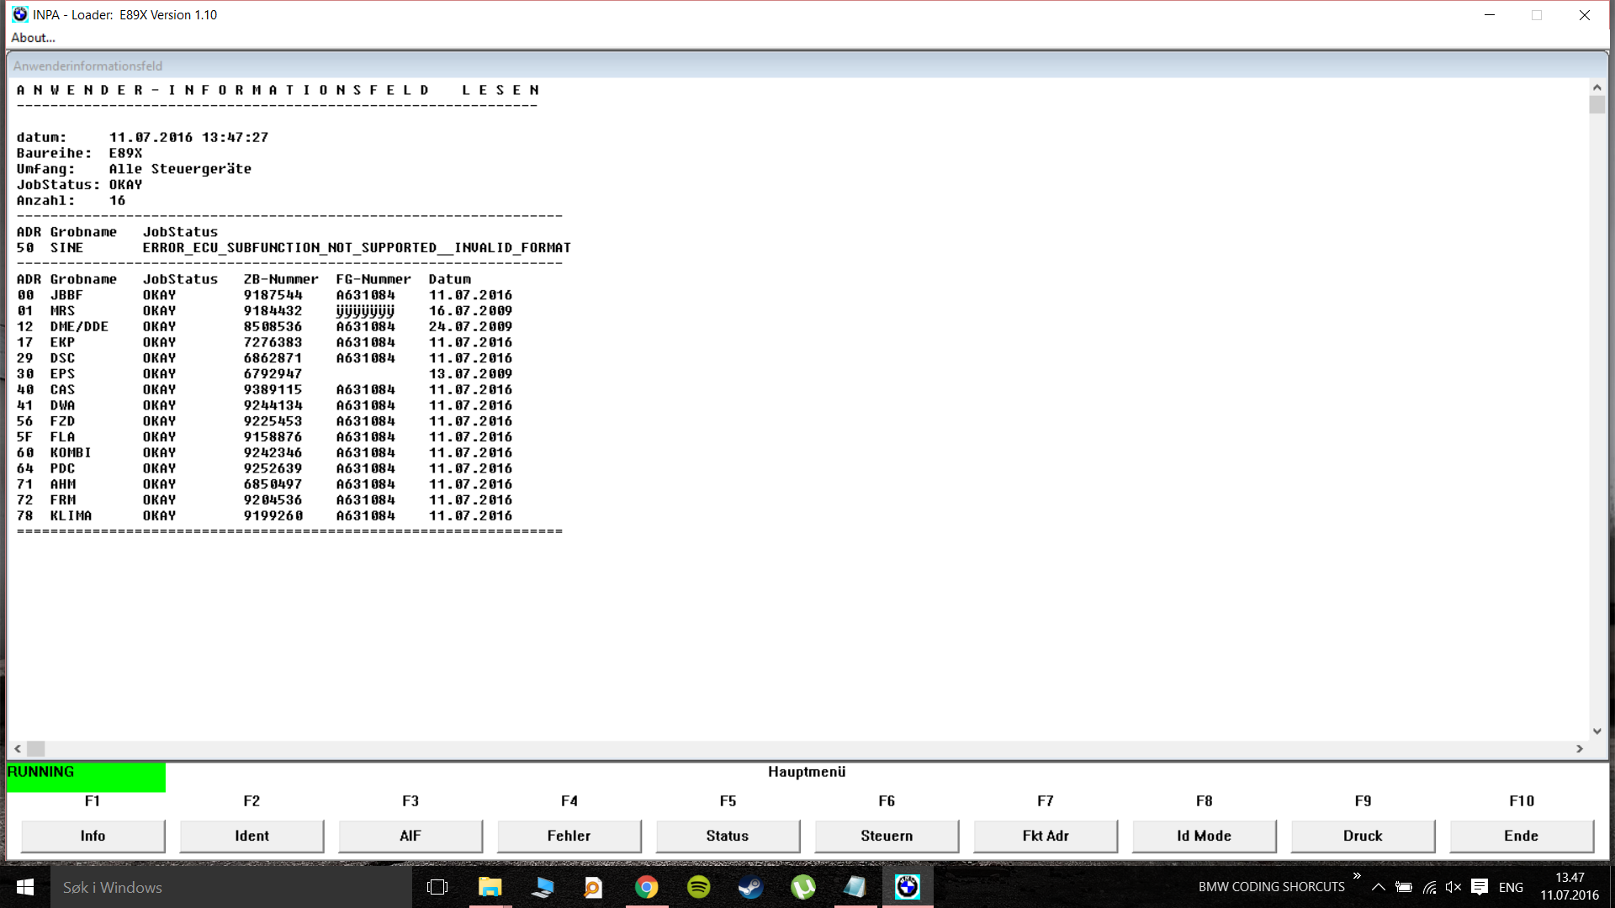Viewport: 1615px width, 908px height.
Task: Click the Ende button under F10
Action: (1522, 836)
